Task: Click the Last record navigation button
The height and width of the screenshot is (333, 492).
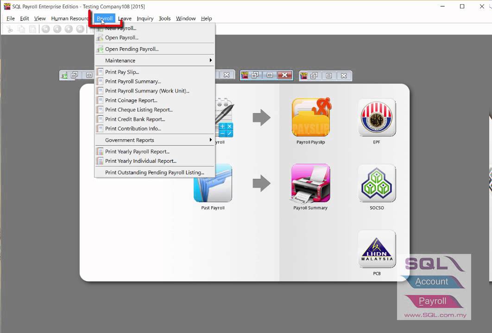Action: (80, 29)
